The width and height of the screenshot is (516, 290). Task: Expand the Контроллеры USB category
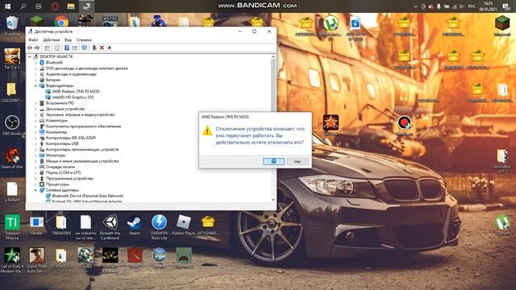(35, 143)
